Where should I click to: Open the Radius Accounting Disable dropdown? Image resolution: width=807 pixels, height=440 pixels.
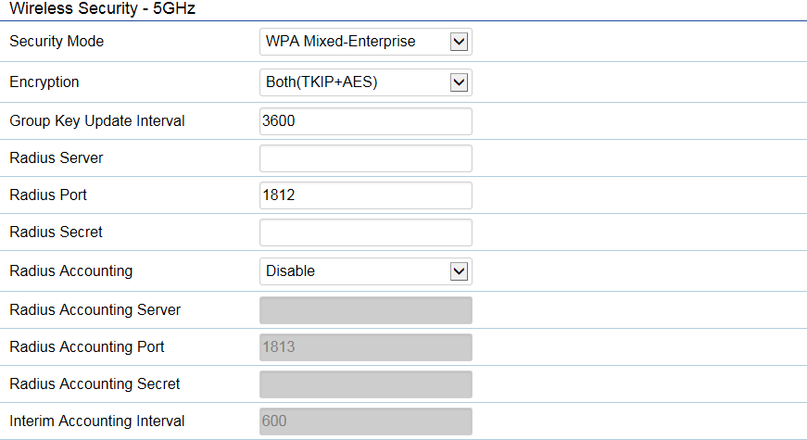pos(365,271)
